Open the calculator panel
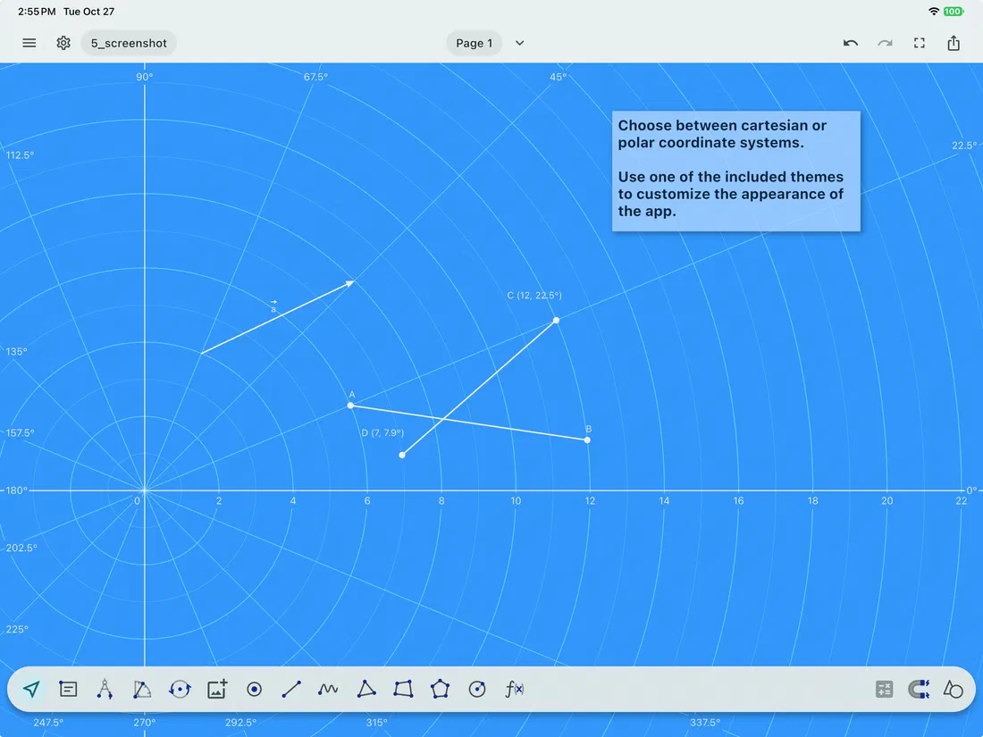The image size is (983, 737). [884, 690]
